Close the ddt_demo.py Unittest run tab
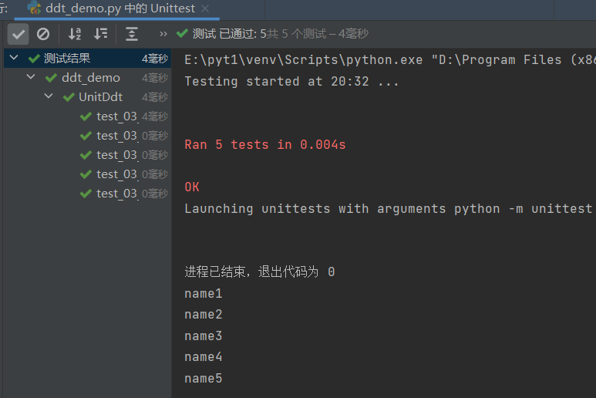The image size is (596, 398). pyautogui.click(x=204, y=8)
